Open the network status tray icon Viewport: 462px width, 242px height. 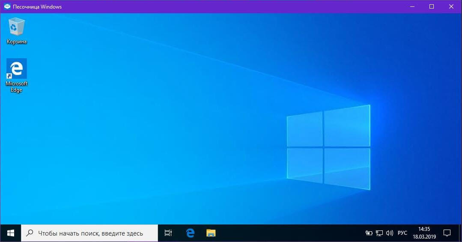pos(379,233)
